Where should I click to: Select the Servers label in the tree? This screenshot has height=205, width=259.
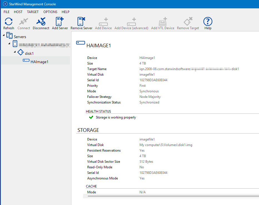click(x=20, y=37)
